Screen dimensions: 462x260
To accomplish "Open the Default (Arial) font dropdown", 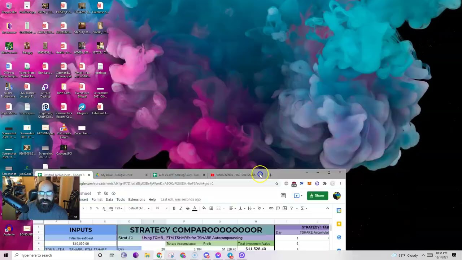I will pos(139,208).
